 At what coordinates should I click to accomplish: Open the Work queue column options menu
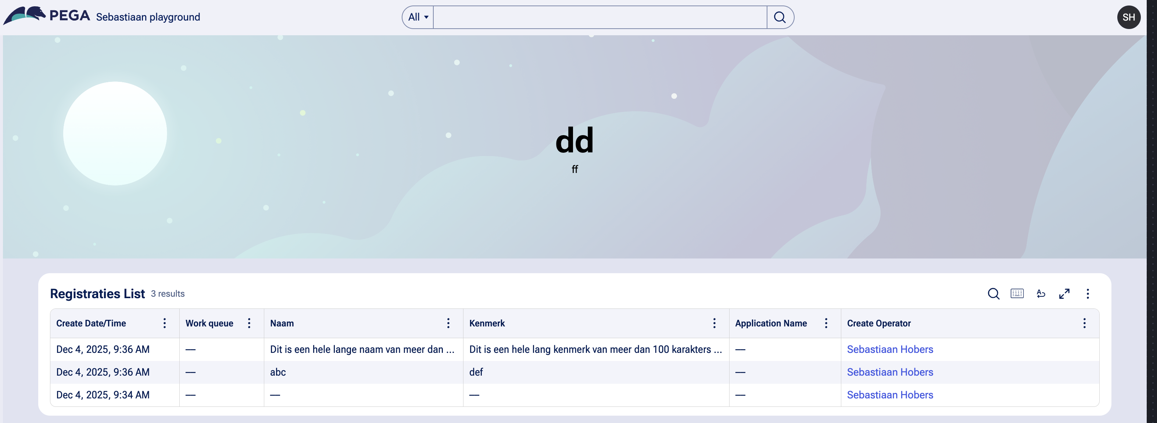249,323
